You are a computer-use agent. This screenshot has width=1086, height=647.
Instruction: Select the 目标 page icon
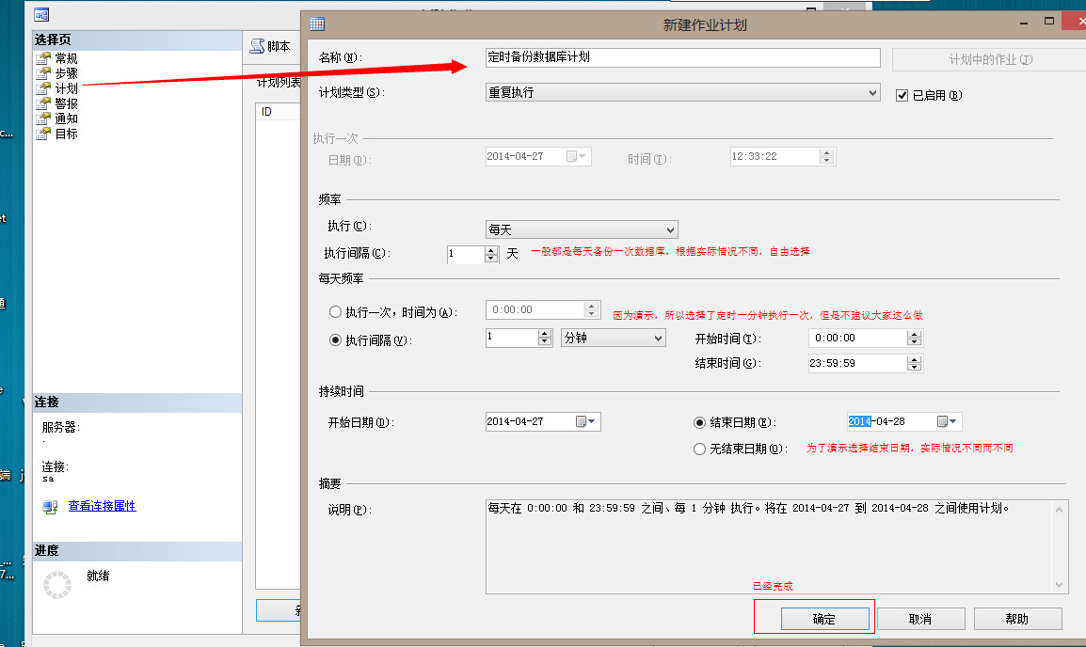point(43,134)
